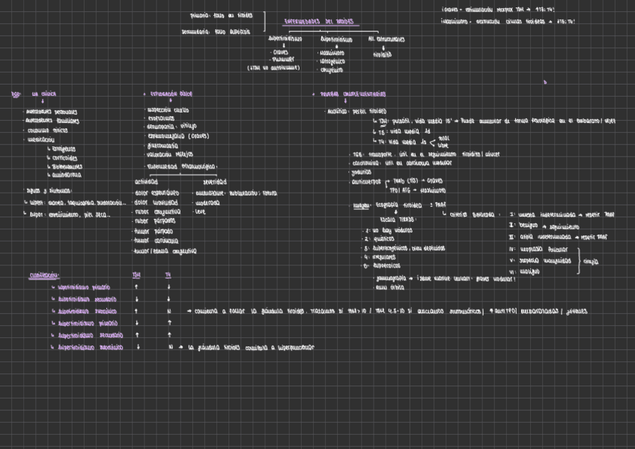Select the underlined 'Clasificación' heading

pos(45,275)
